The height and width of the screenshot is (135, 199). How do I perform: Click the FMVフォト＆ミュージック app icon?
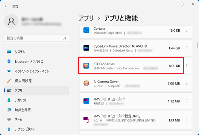tap(86, 101)
